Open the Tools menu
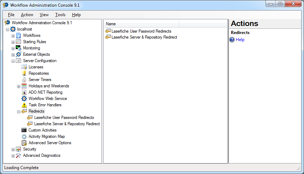Viewport: 304px width, 174px height. (x=60, y=15)
